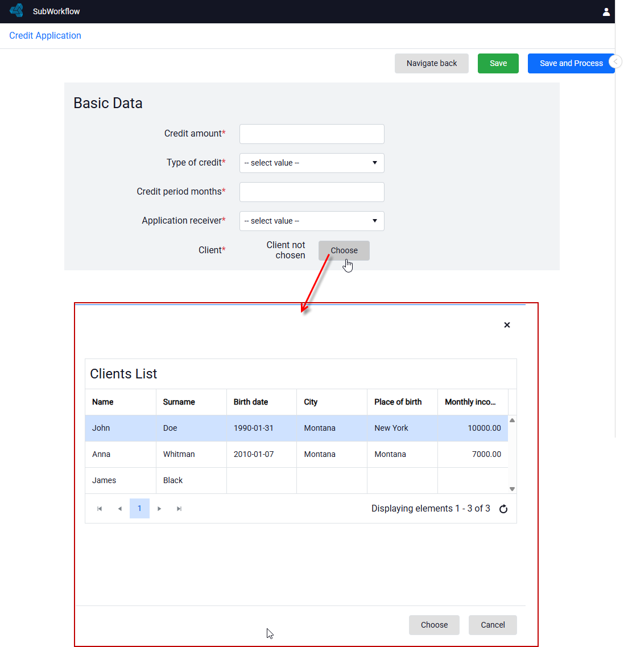Sort by Birth date column header
The height and width of the screenshot is (647, 624).
coord(262,402)
